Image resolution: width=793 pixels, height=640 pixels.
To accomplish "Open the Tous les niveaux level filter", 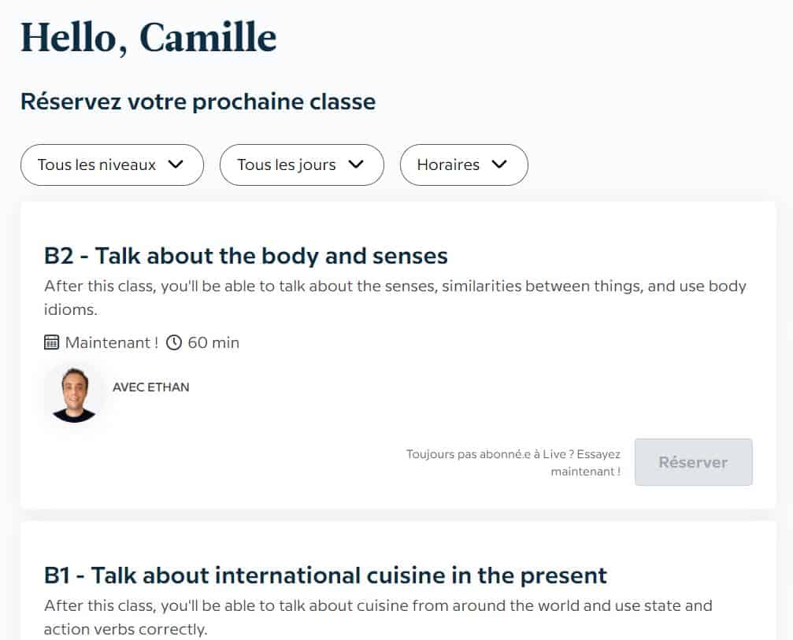I will coord(112,165).
